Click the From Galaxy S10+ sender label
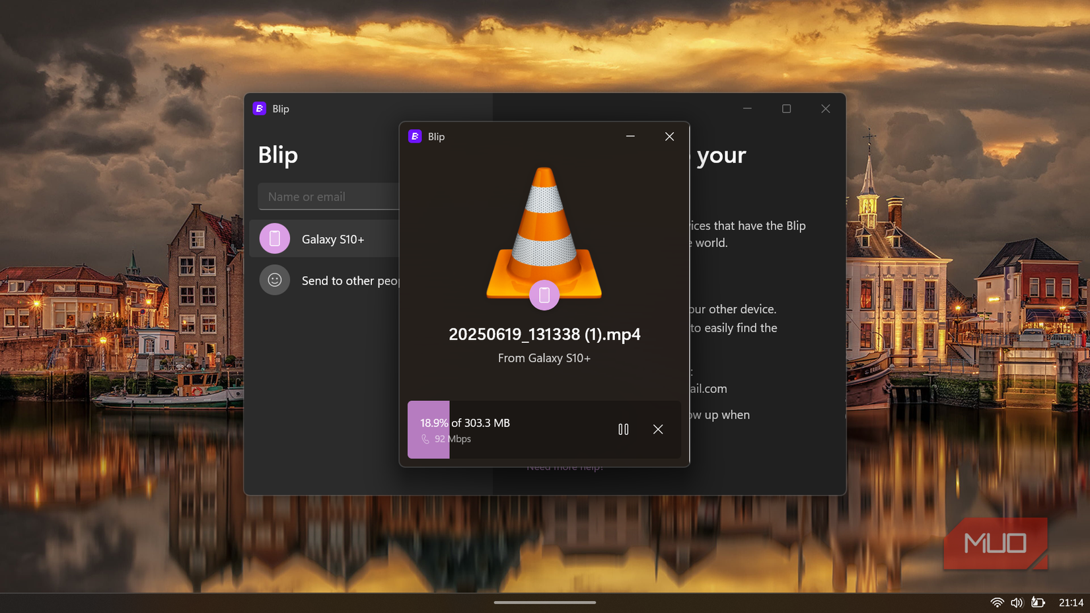1090x613 pixels. pyautogui.click(x=544, y=357)
